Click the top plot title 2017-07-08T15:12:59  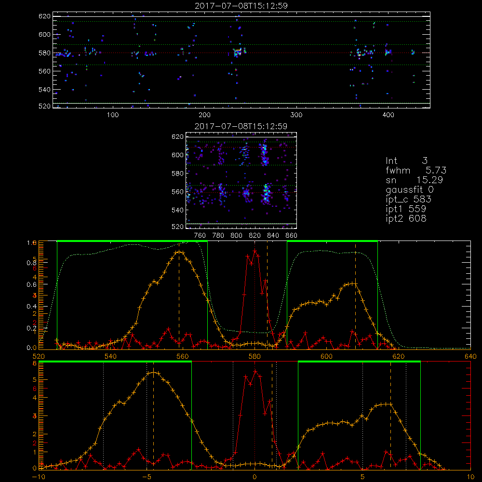[241, 6]
